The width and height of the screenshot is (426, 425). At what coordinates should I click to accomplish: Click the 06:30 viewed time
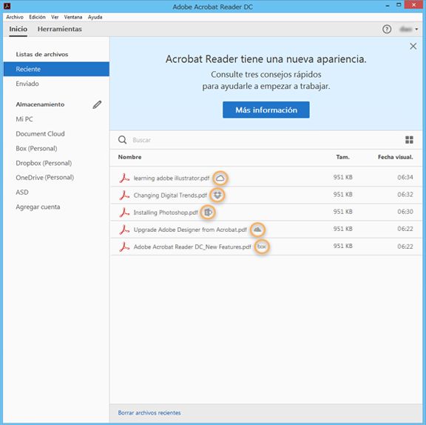(405, 212)
